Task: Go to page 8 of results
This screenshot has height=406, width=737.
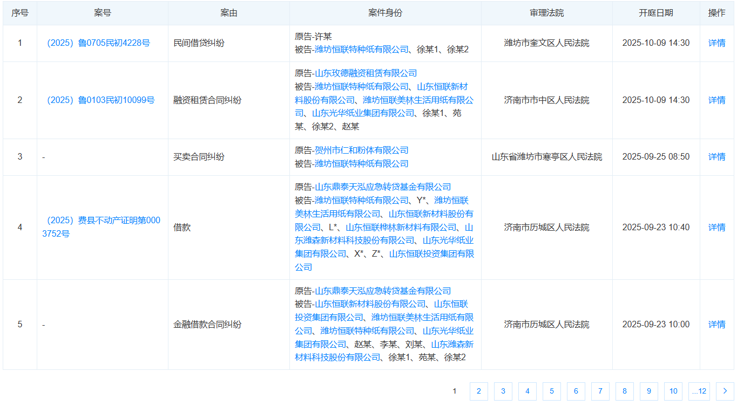Action: [625, 391]
